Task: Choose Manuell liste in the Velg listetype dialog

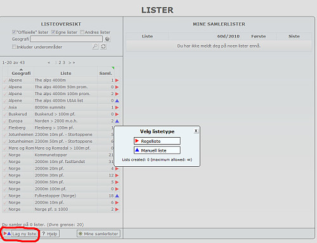Action: click(157, 150)
